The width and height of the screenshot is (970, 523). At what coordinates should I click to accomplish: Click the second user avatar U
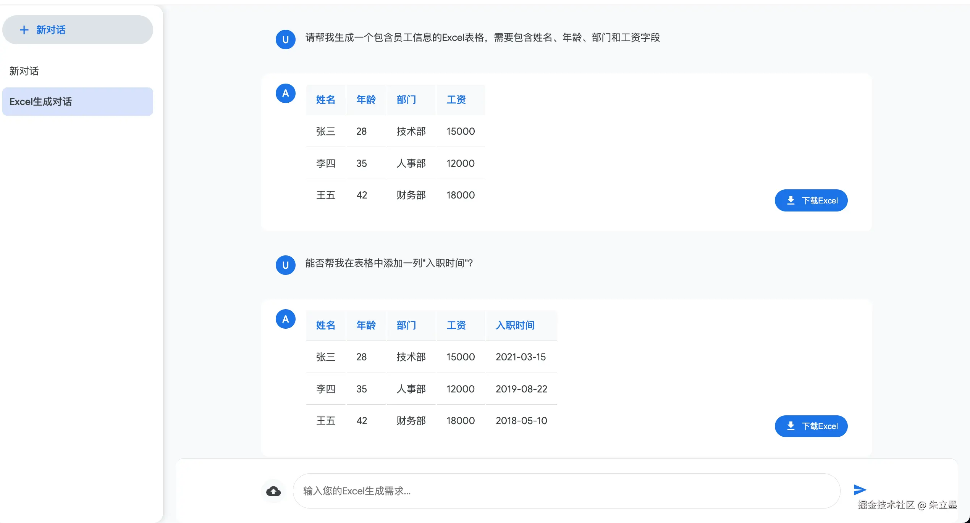(x=285, y=265)
